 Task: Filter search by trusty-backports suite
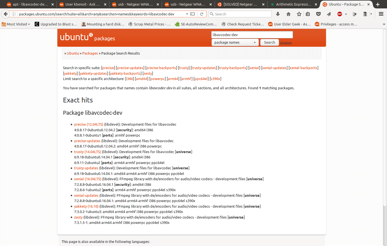click(x=233, y=68)
